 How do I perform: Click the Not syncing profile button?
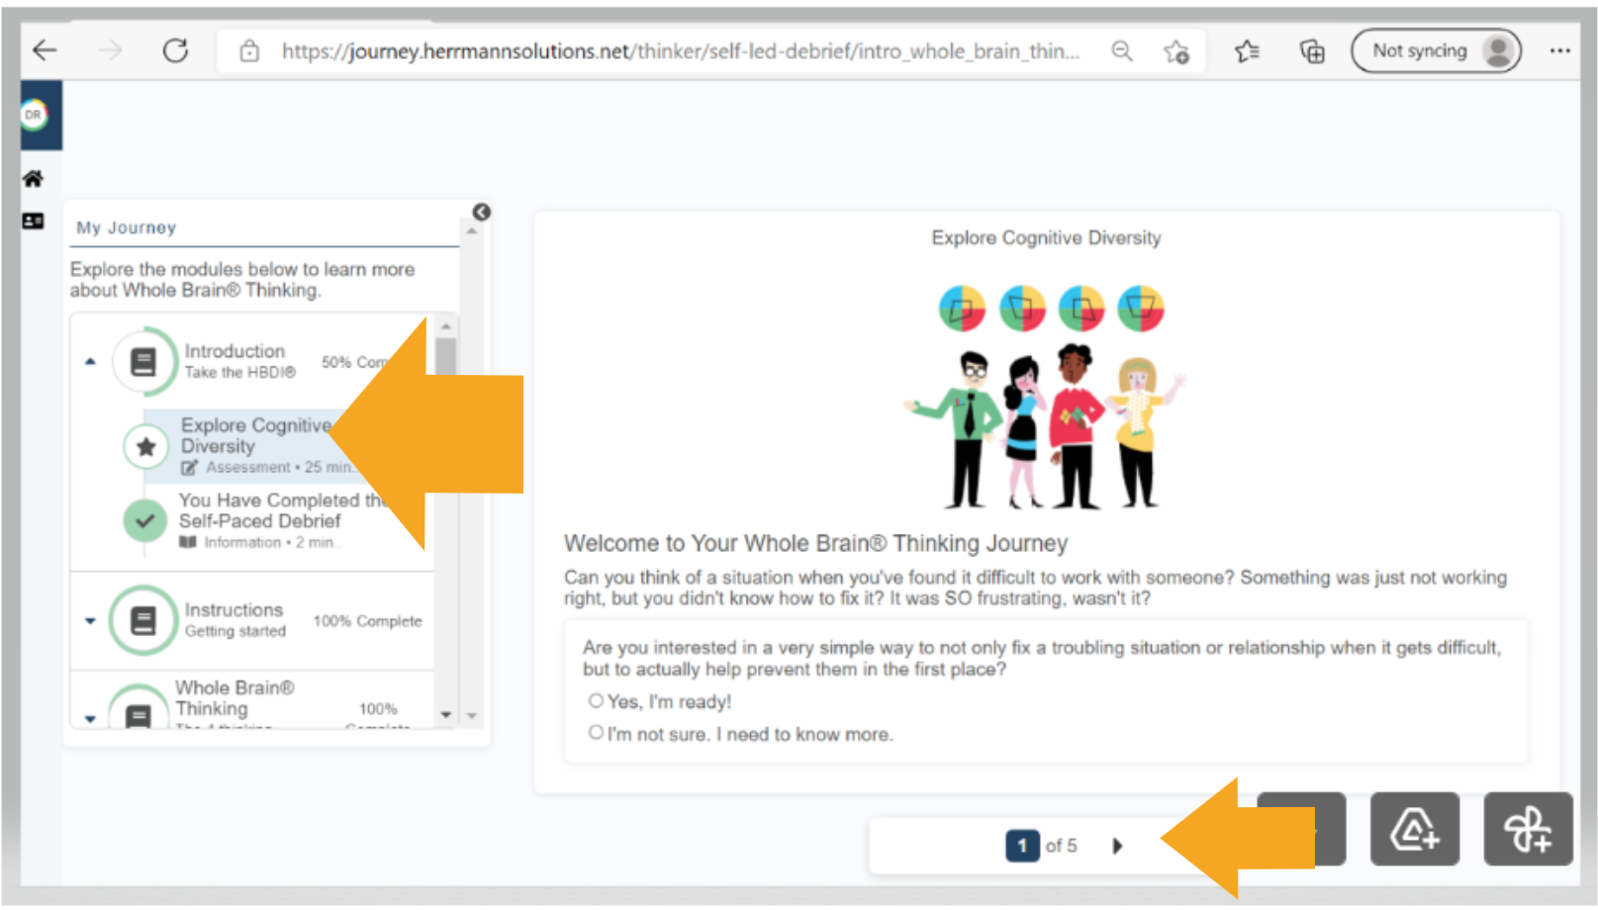click(1435, 51)
